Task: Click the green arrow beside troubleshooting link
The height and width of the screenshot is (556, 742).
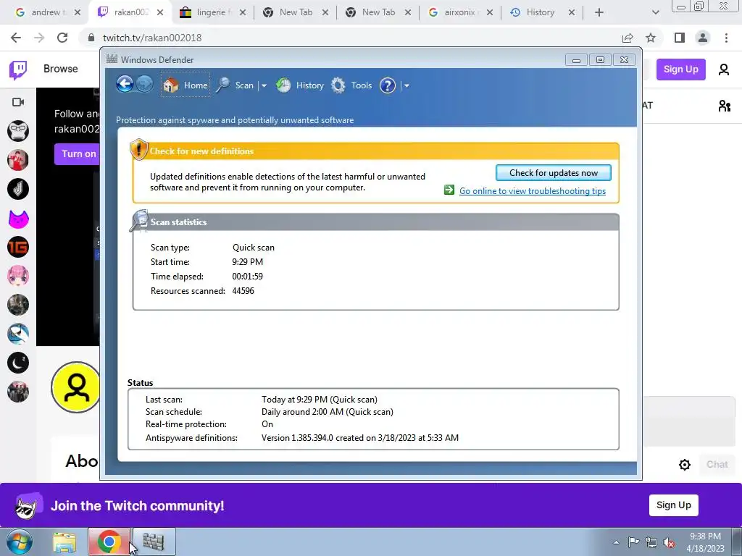Action: click(x=449, y=190)
